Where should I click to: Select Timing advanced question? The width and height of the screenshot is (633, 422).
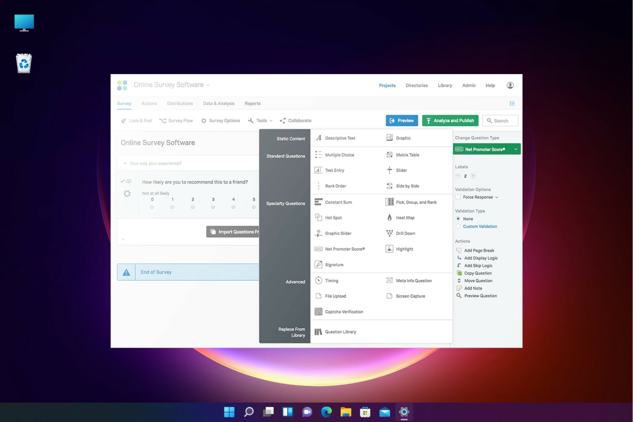click(327, 281)
